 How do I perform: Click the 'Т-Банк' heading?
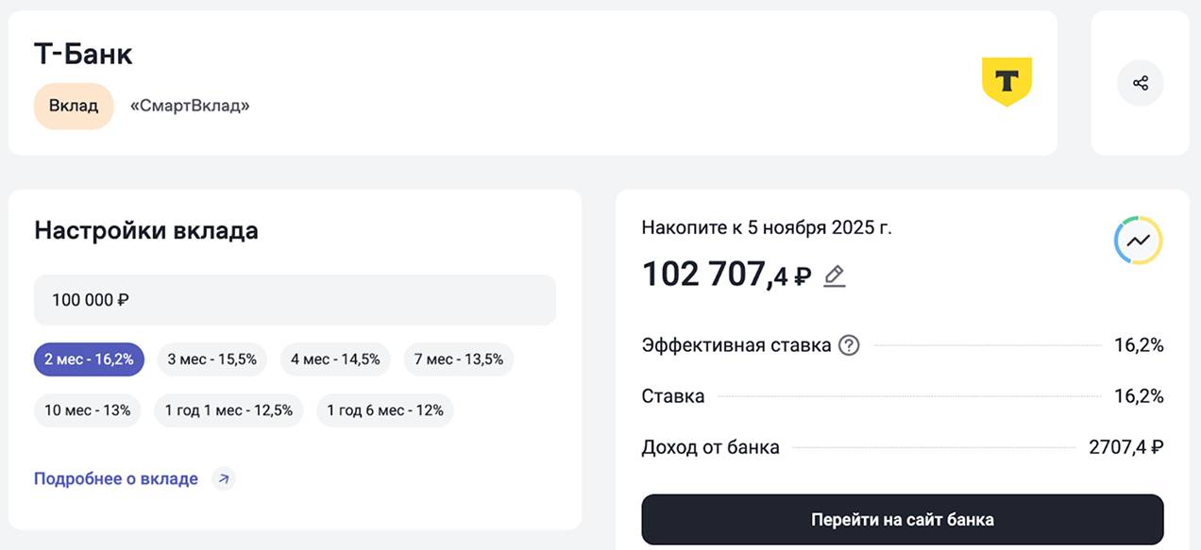click(83, 54)
